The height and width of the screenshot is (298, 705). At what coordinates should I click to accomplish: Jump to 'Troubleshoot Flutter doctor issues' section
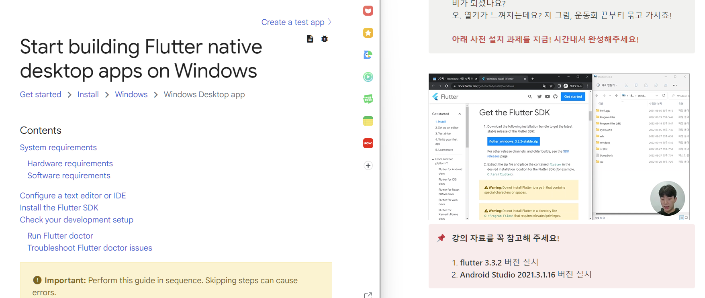[x=90, y=248]
